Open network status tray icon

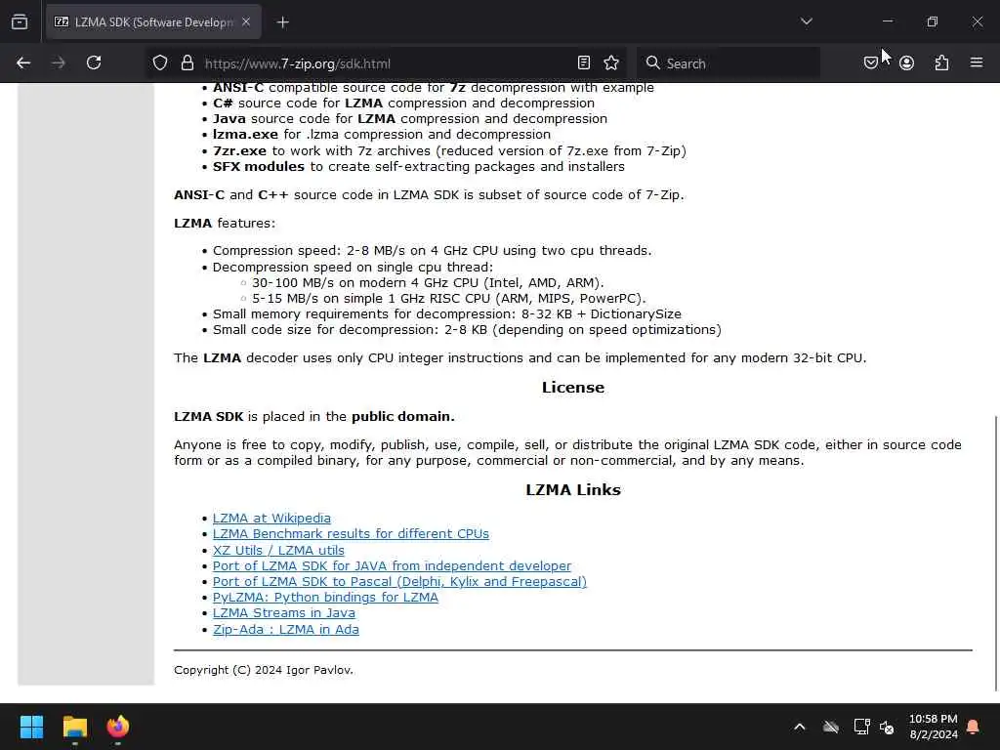tap(861, 727)
